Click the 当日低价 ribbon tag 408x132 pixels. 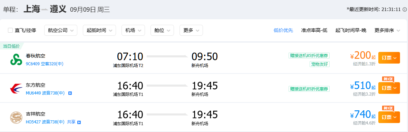tap(11, 46)
